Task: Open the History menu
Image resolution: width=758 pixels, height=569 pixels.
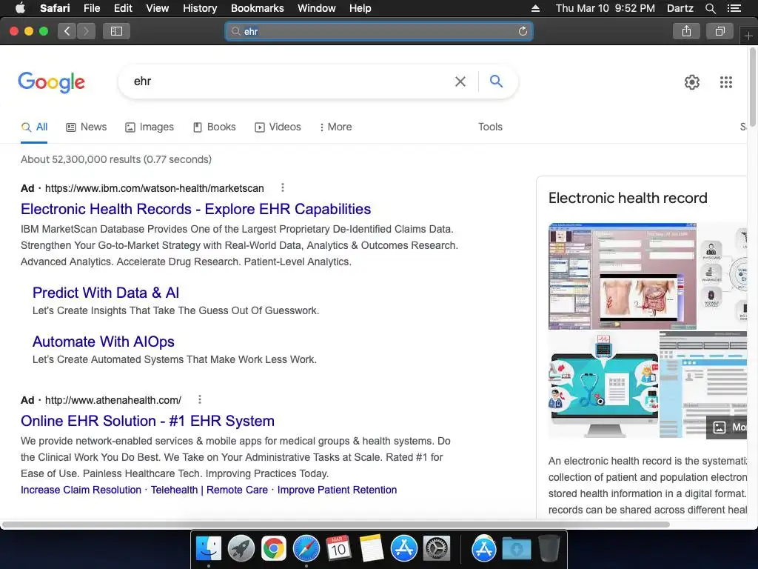Action: tap(200, 8)
